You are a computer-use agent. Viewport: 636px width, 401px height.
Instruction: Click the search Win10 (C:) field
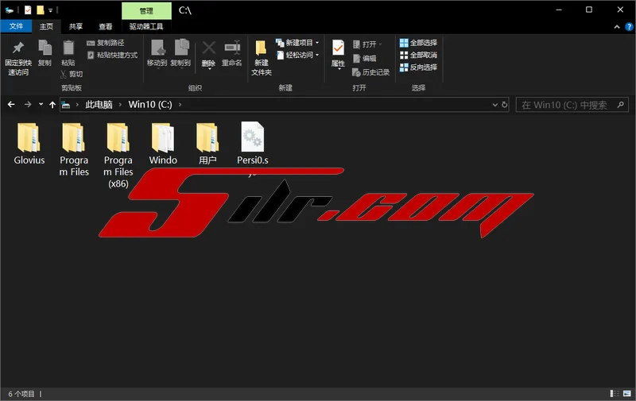click(572, 105)
